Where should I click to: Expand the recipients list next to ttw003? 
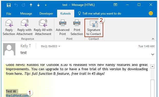(x=59, y=46)
